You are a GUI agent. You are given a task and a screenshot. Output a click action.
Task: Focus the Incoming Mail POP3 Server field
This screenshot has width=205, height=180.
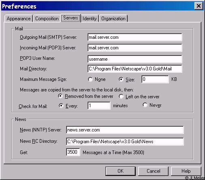pyautogui.click(x=135, y=48)
